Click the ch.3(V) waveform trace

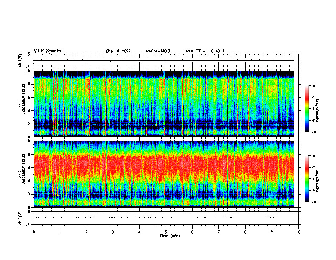[163, 218]
